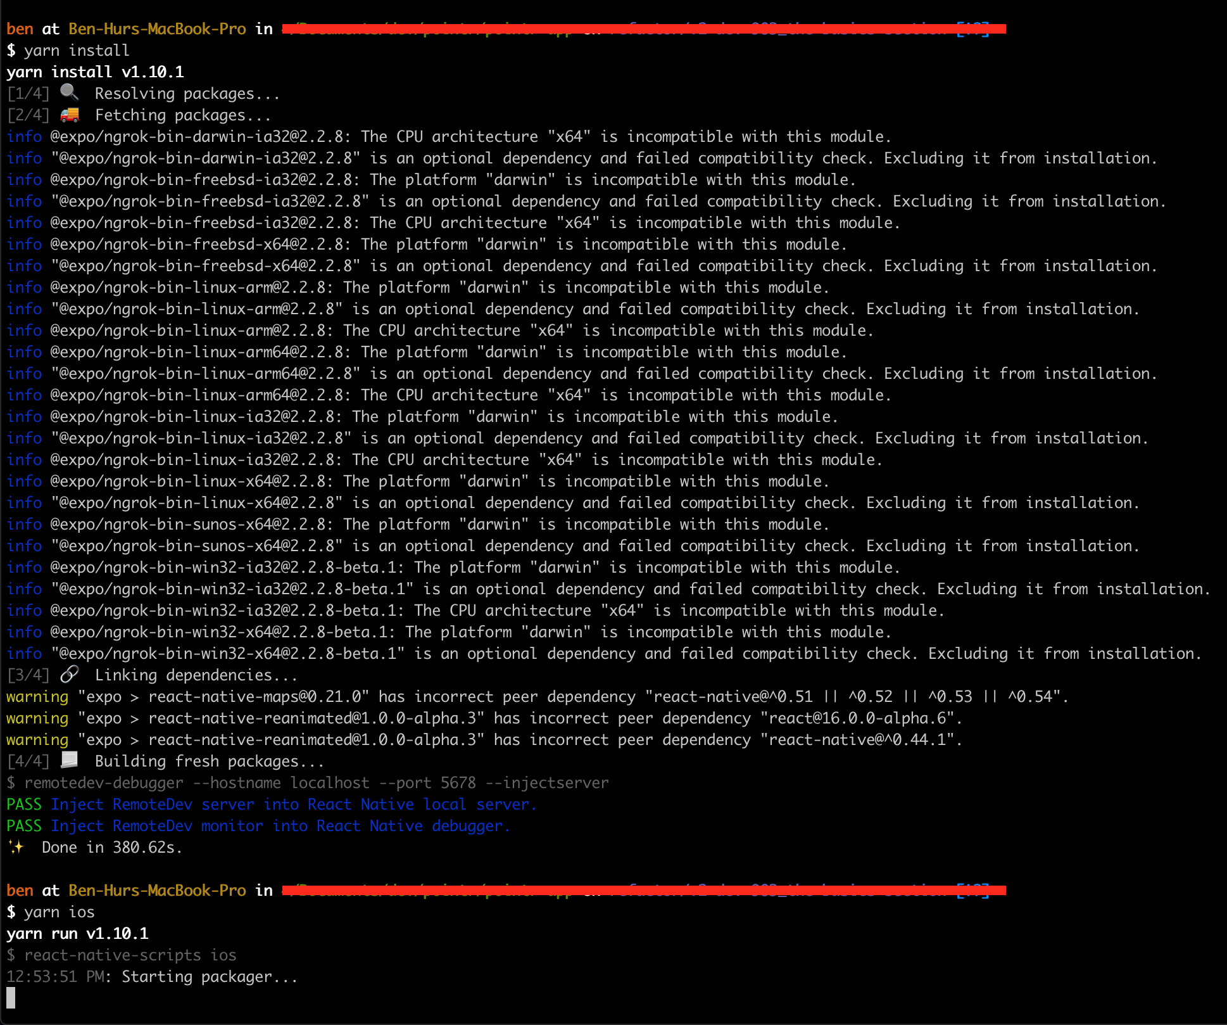Click the "12:53:51 PM:" timestamp
The height and width of the screenshot is (1025, 1227).
pos(59,977)
